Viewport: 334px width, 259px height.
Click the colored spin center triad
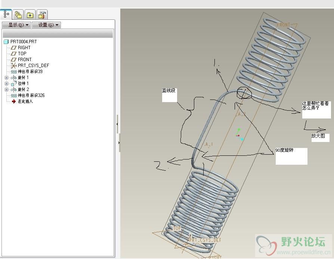point(239,135)
